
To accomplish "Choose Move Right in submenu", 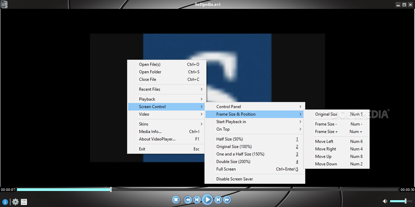I will click(336, 149).
